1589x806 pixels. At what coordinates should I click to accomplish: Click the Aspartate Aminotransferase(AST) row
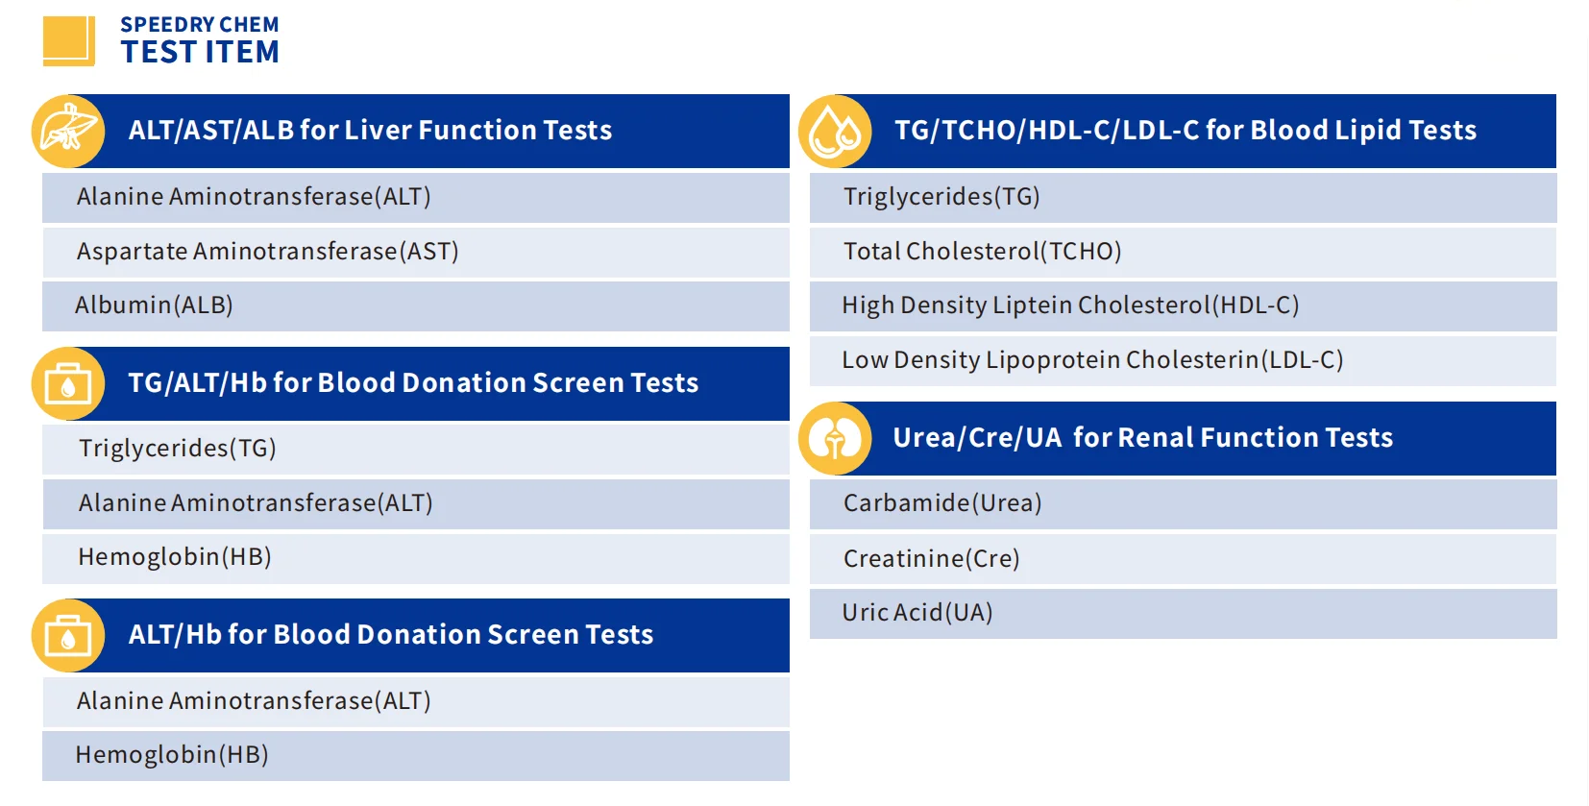[x=416, y=252]
